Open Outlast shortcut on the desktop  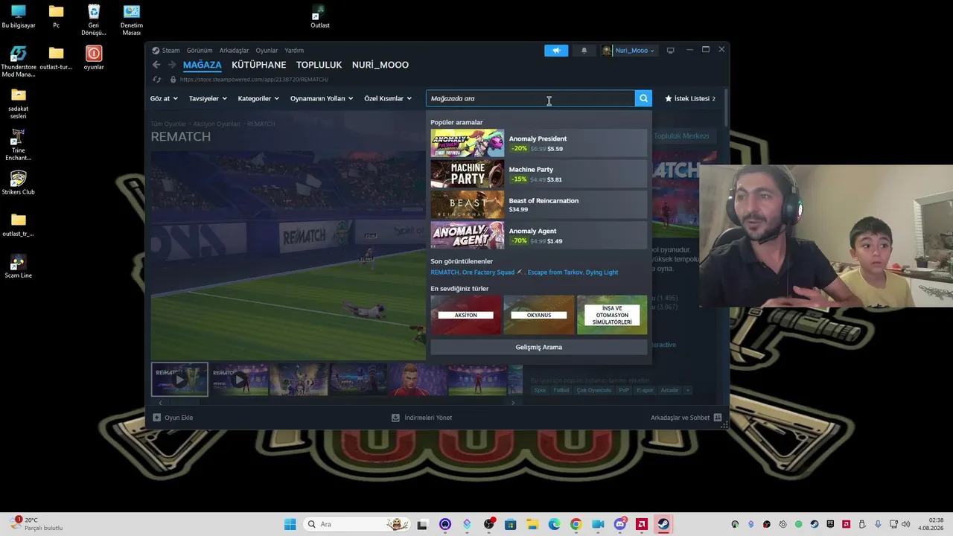pyautogui.click(x=320, y=17)
